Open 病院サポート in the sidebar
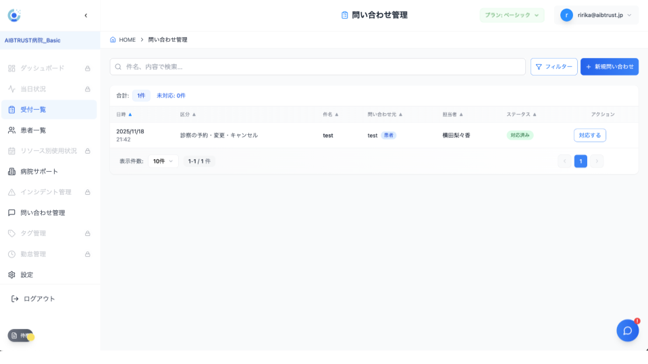 point(49,171)
